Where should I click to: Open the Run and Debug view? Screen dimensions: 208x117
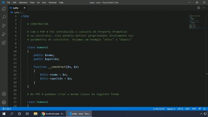(x=4, y=34)
